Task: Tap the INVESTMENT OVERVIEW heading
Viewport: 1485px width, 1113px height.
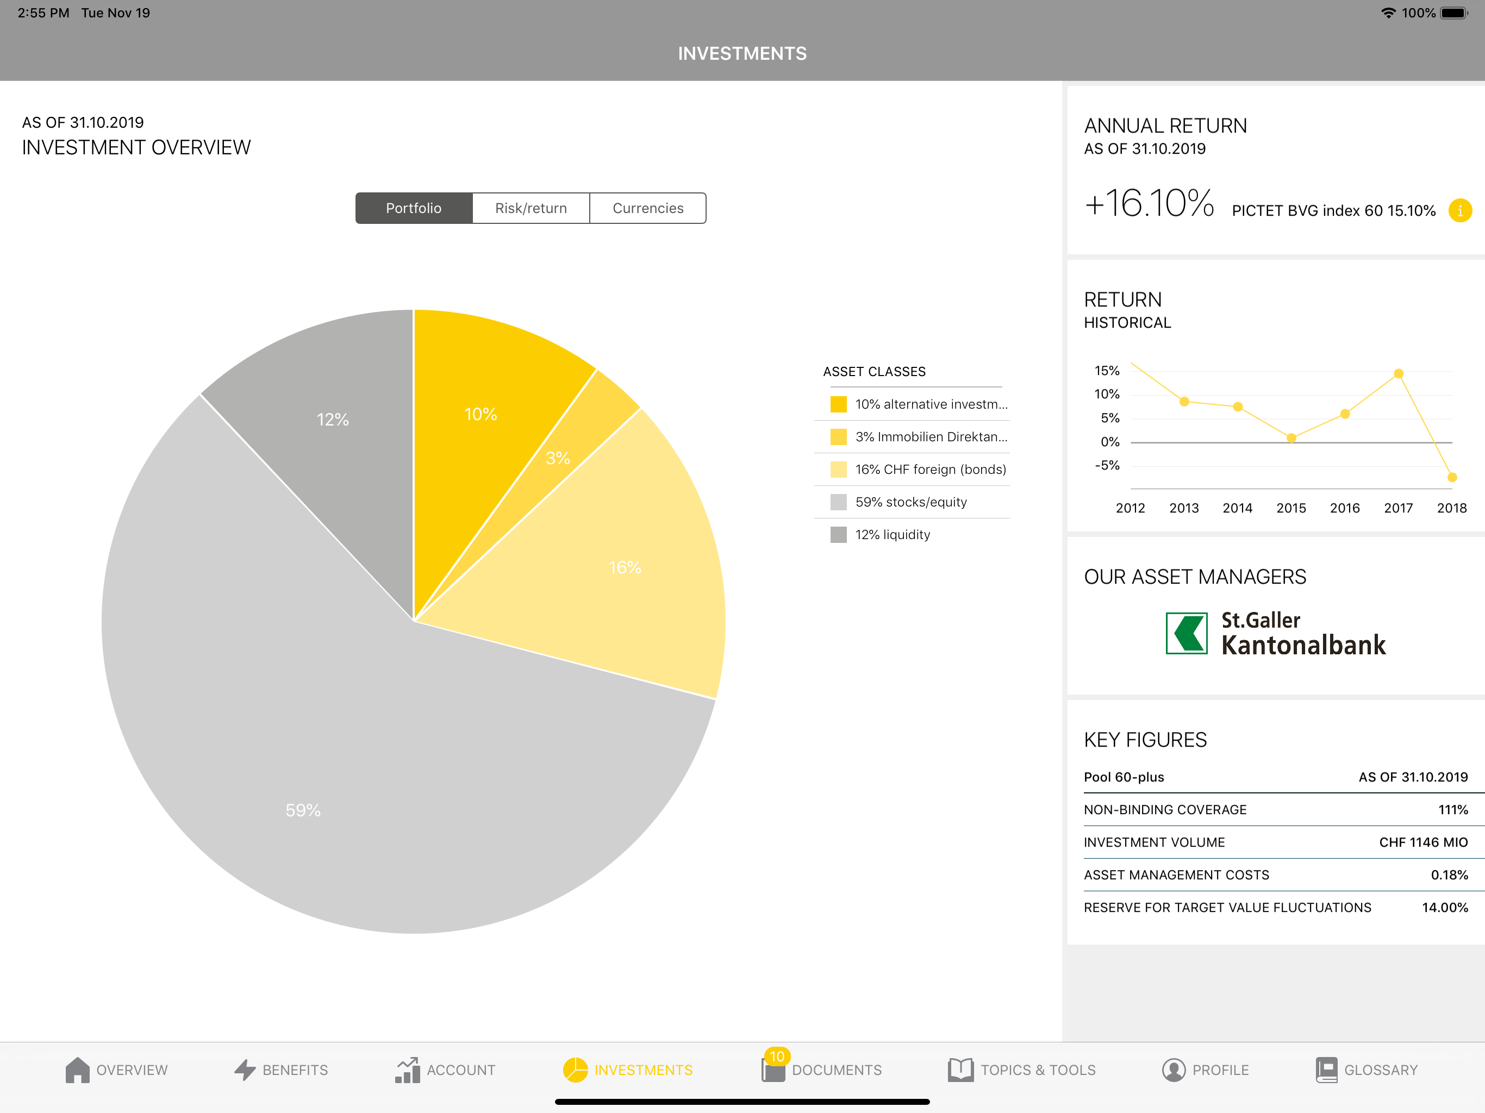Action: 136,147
